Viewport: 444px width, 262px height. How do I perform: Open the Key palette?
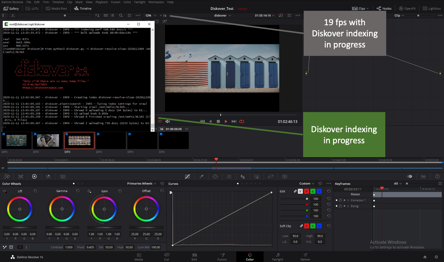pos(257,177)
